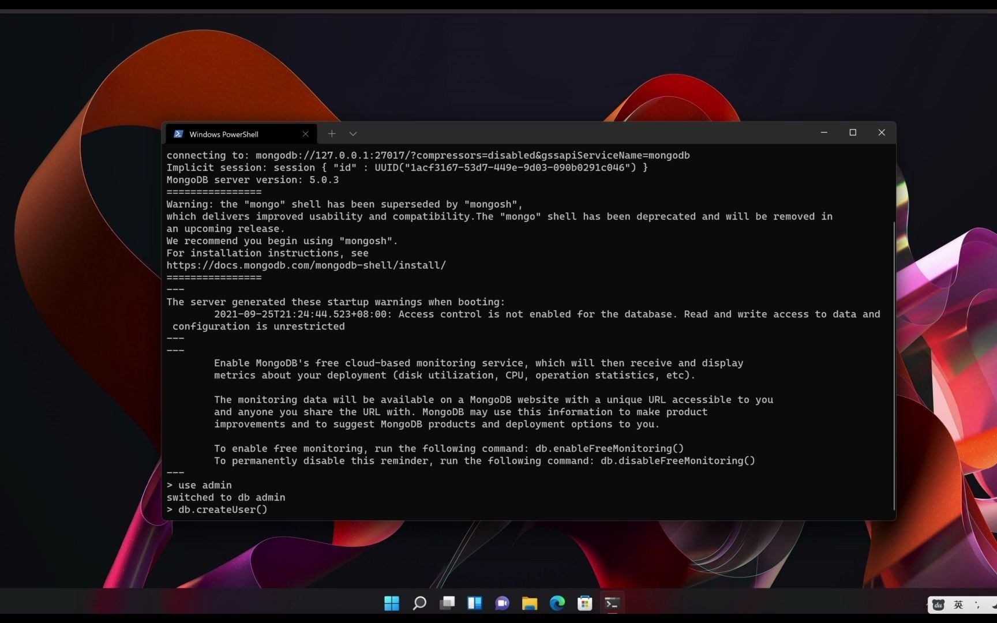The width and height of the screenshot is (997, 623).
Task: Open Task View on the taskbar
Action: click(447, 603)
